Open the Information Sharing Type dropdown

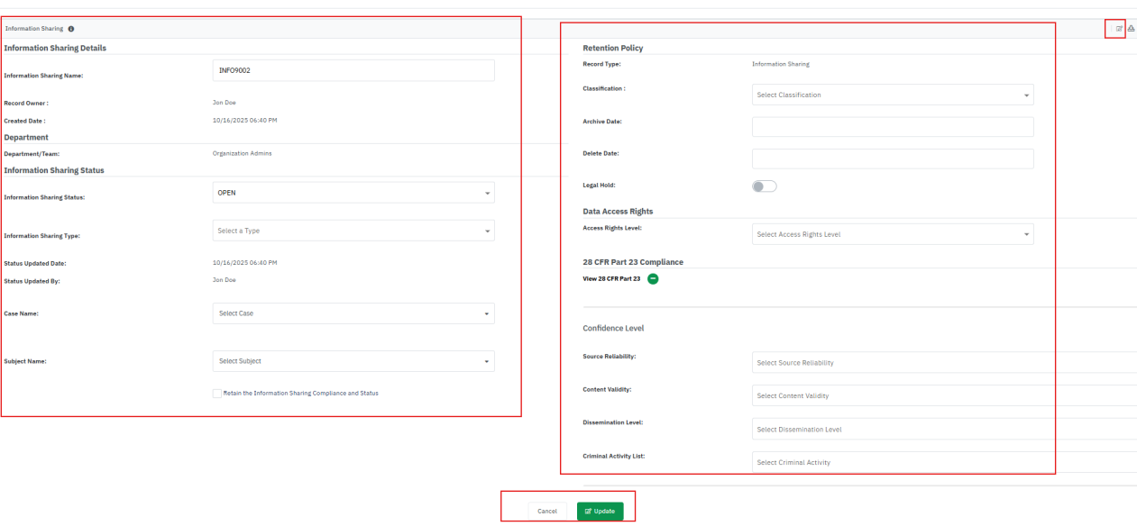click(353, 231)
